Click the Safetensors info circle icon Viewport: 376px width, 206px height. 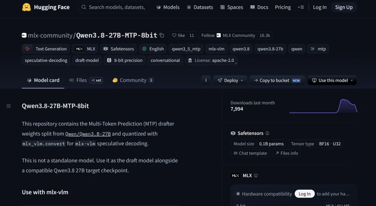click(267, 133)
